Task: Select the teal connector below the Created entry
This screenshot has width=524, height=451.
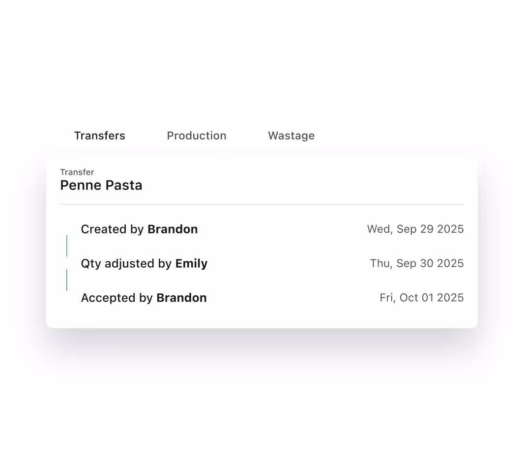Action: (x=67, y=246)
